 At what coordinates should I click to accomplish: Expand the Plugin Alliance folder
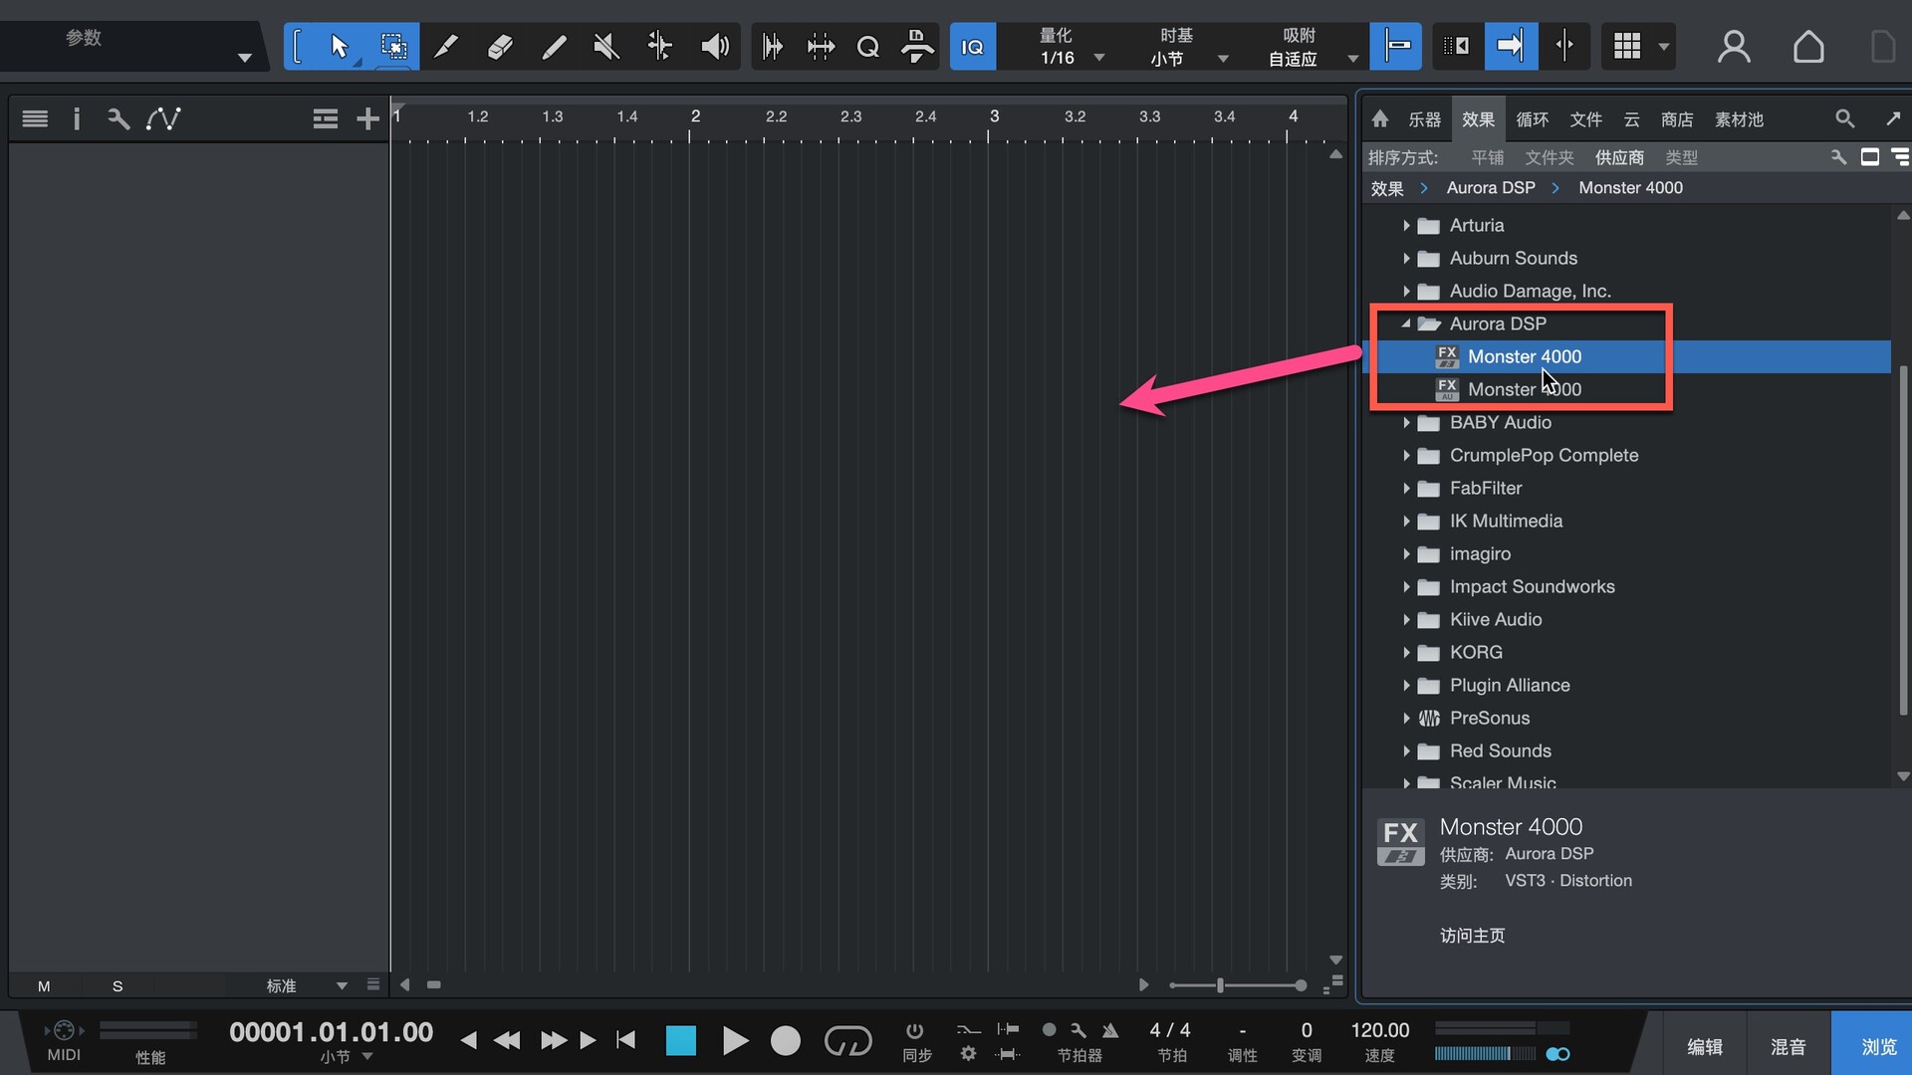point(1406,686)
